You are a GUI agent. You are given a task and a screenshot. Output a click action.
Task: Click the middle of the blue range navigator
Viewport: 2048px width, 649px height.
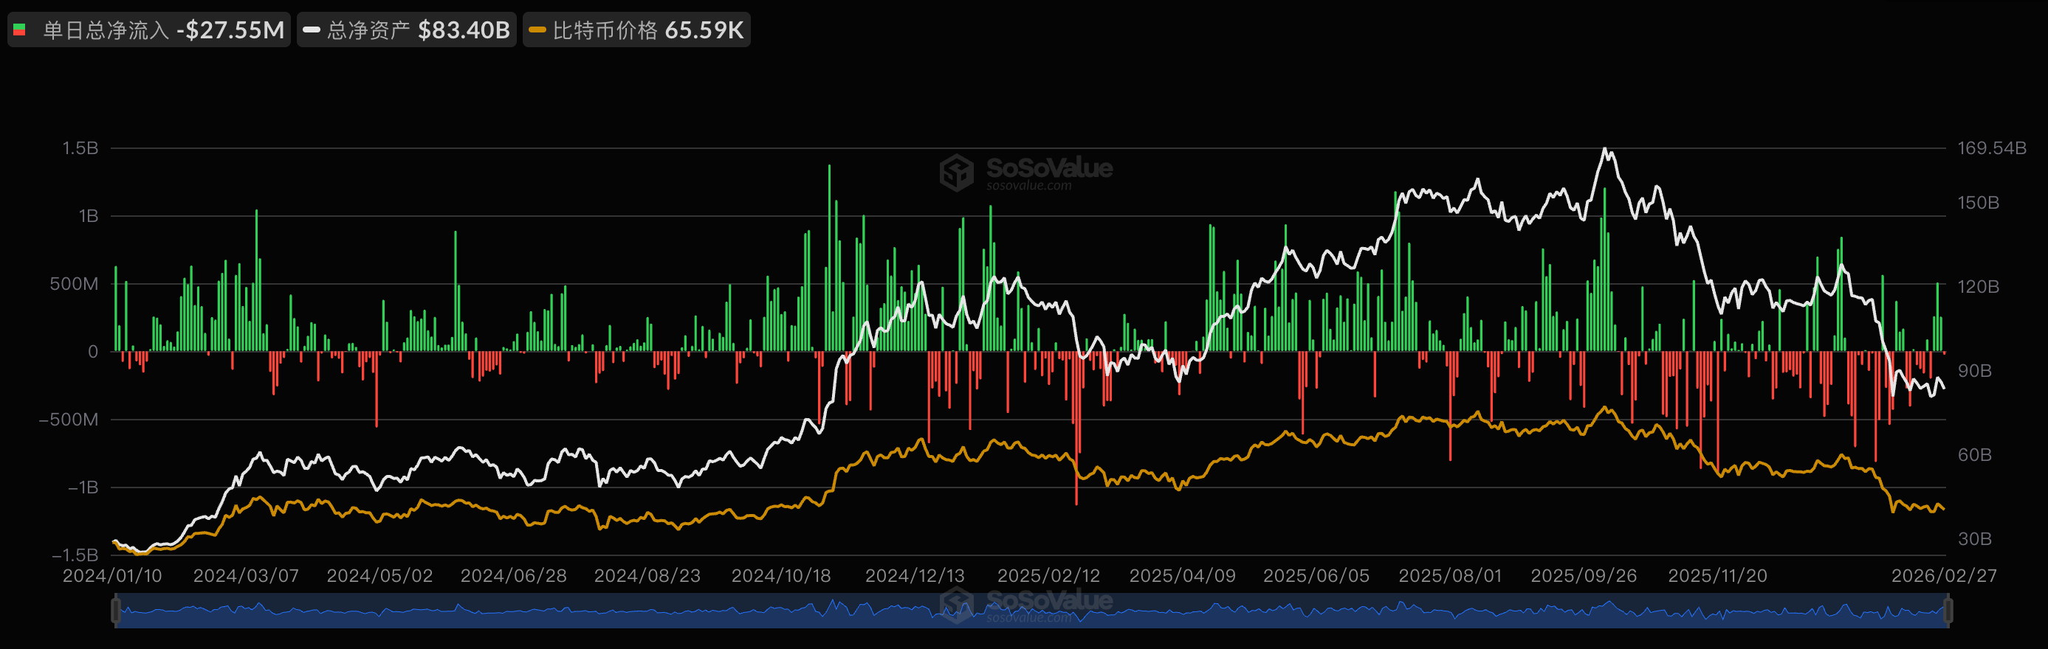(1032, 611)
